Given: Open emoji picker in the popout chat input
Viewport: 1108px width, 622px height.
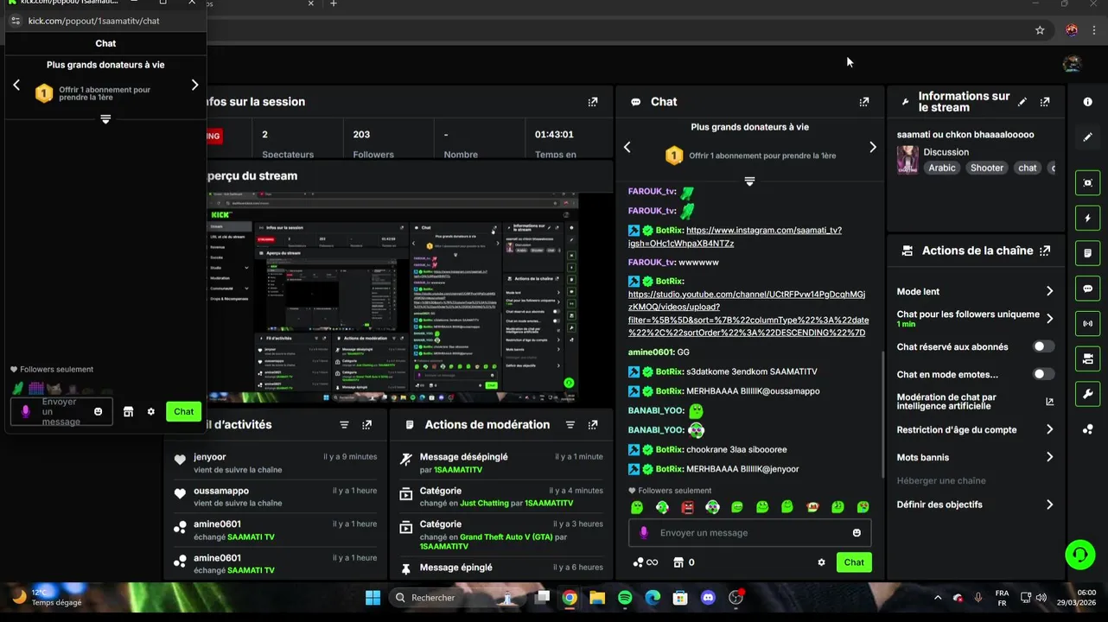Looking at the screenshot, I should 99,411.
